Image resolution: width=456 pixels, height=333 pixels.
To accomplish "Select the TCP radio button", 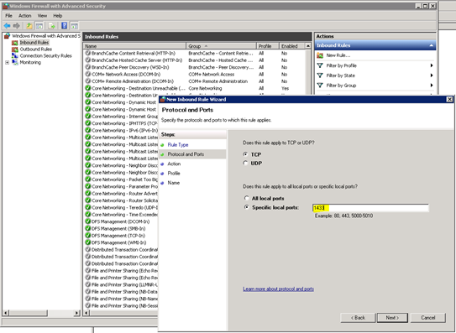I will 246,154.
